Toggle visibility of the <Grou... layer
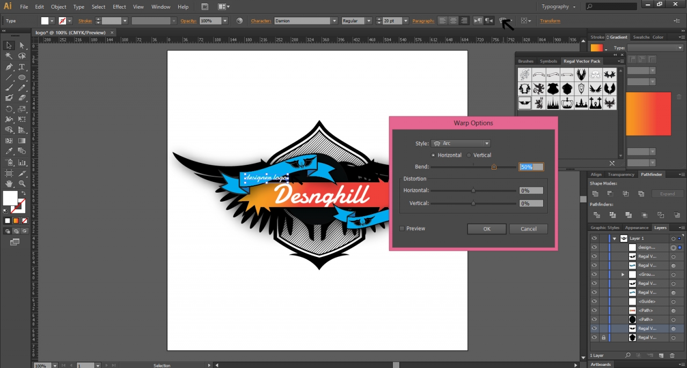The width and height of the screenshot is (687, 368). (594, 274)
